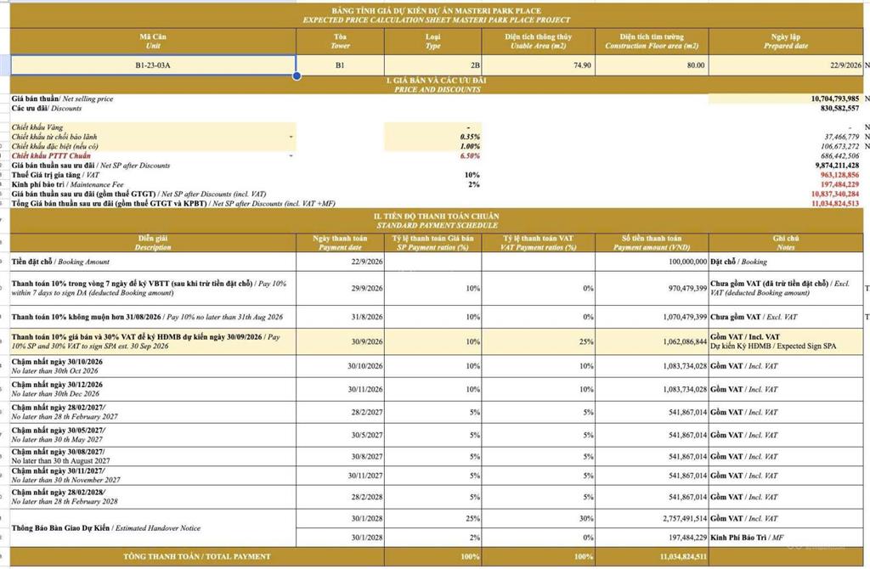Screen dimensions: 870x569
Task: Open the dropdown on Chiết khấu từ chối bảo lãnh
Action: point(291,137)
